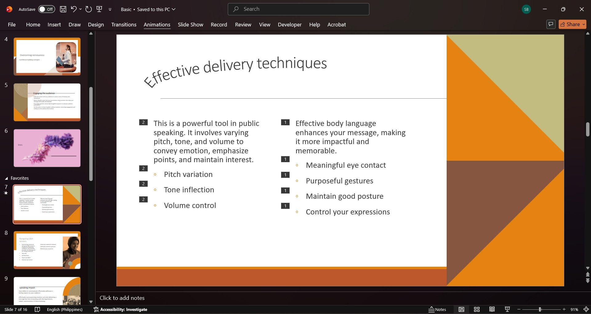Expand the Customize Quick Access Toolbar dropdown
591x314 pixels.
pos(110,10)
